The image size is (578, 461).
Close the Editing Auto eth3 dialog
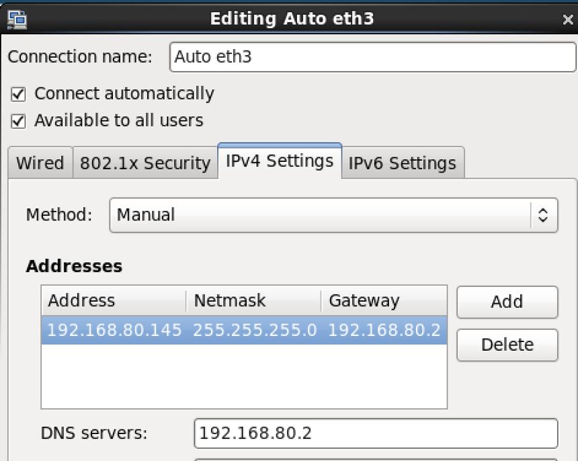pyautogui.click(x=568, y=19)
